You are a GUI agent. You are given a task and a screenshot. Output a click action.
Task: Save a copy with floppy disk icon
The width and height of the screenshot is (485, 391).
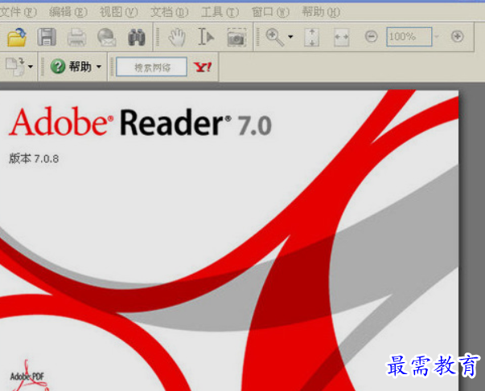click(x=47, y=37)
